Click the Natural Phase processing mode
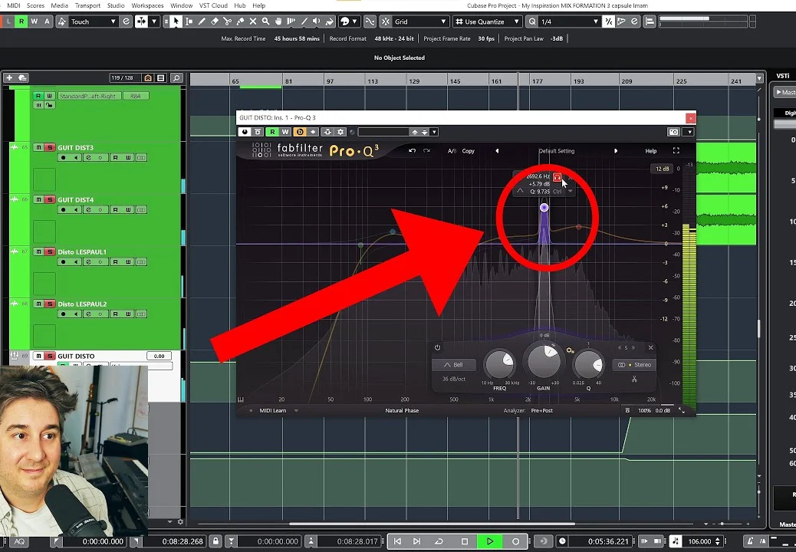 click(402, 410)
